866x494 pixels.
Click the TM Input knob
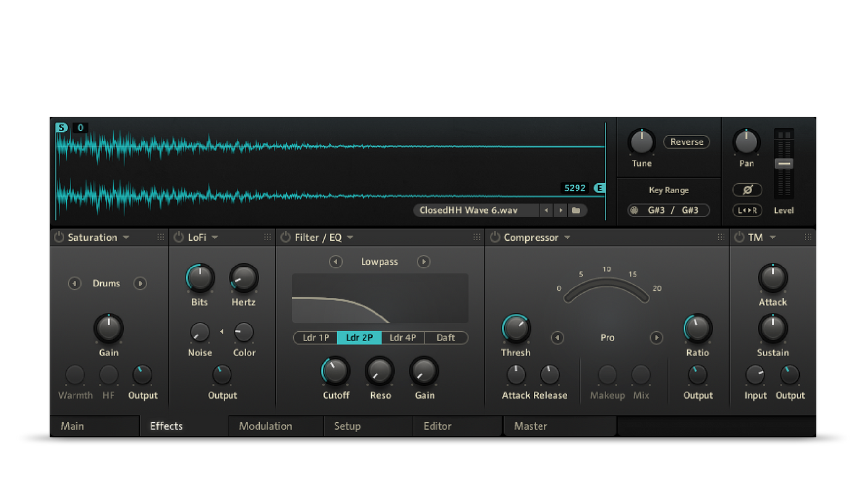click(755, 375)
